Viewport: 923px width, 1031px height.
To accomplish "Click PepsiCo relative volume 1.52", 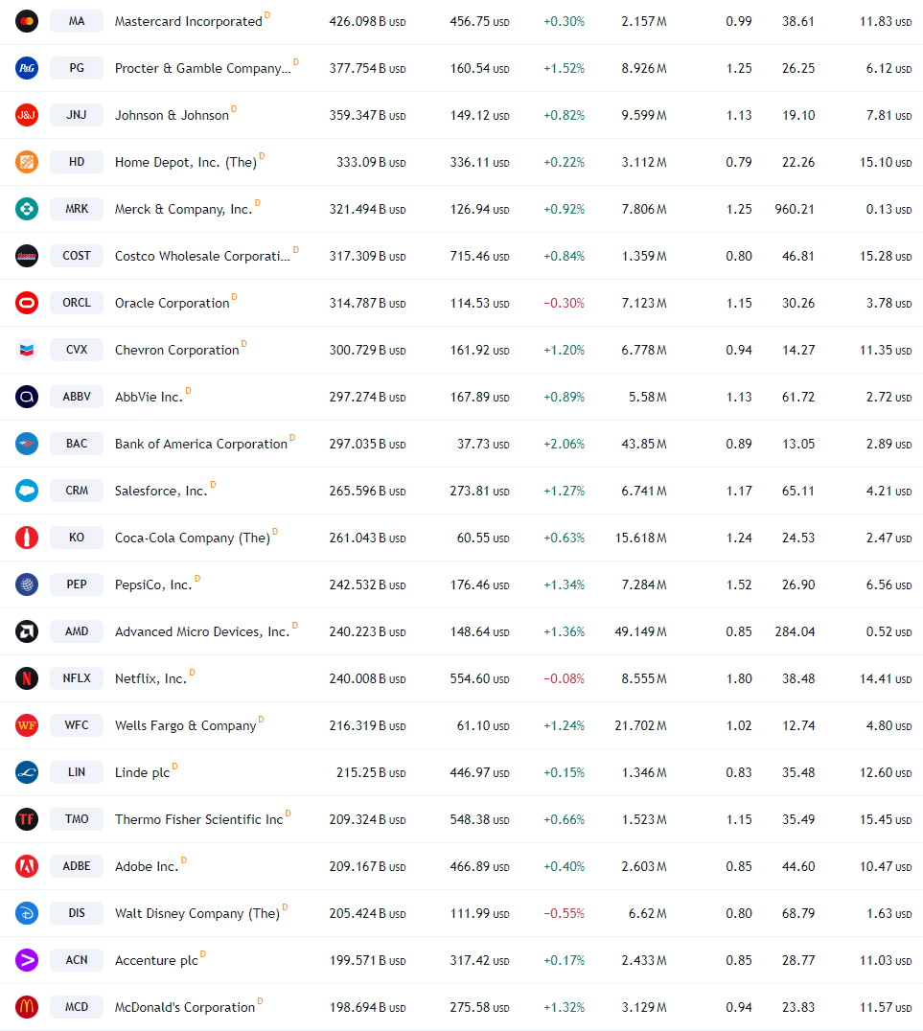I will click(739, 584).
